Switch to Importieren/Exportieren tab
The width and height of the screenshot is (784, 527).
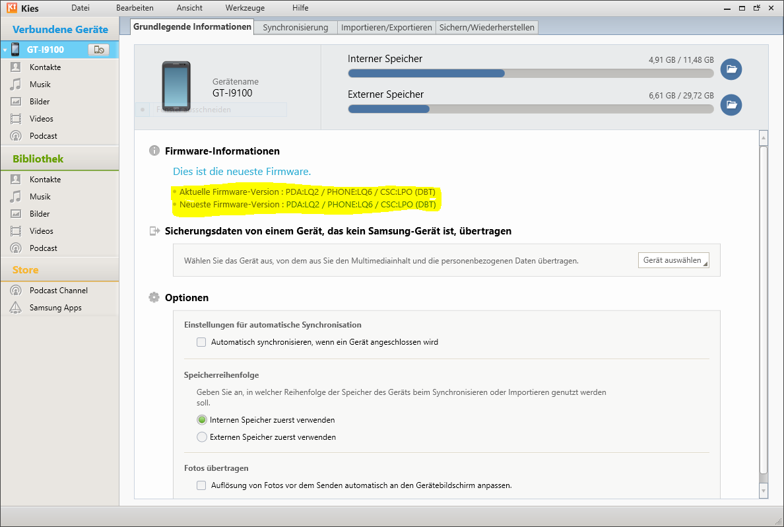coord(387,28)
